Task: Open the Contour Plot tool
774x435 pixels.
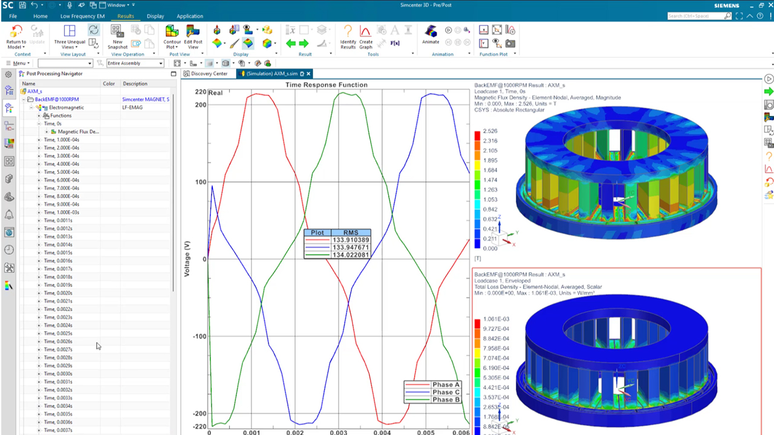Action: (x=172, y=37)
